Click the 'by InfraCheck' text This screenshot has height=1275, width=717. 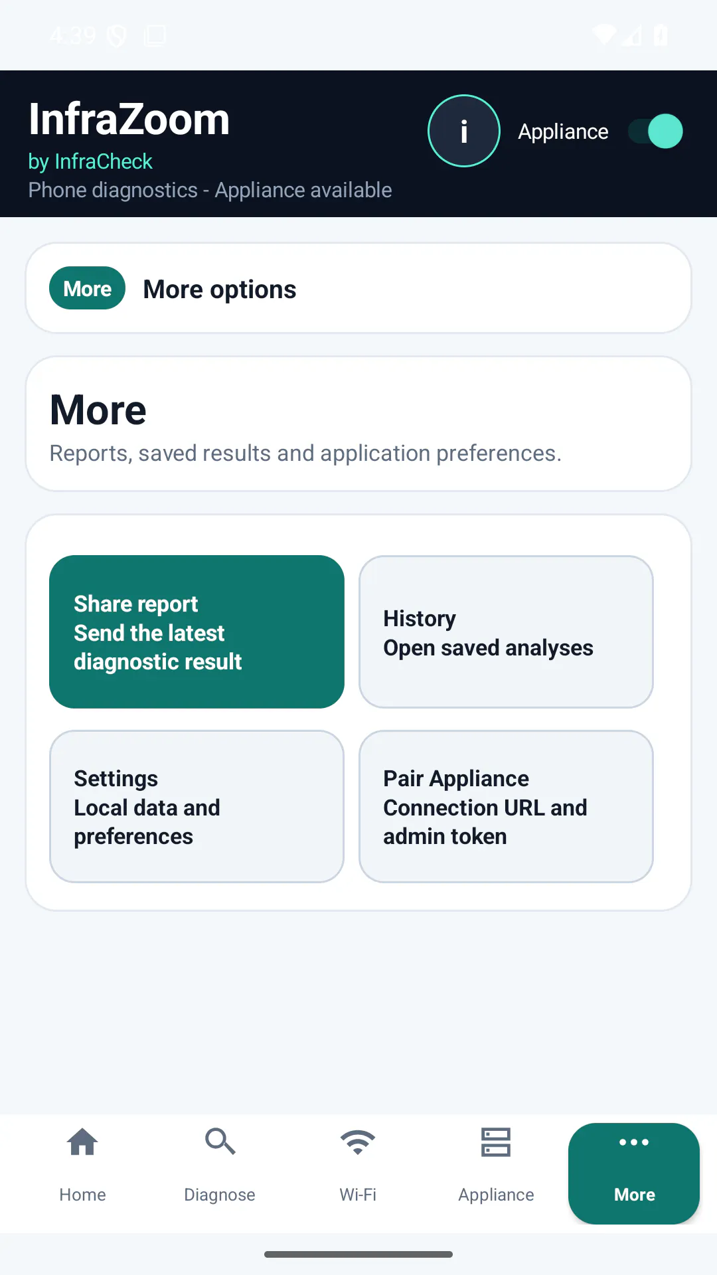pyautogui.click(x=90, y=161)
